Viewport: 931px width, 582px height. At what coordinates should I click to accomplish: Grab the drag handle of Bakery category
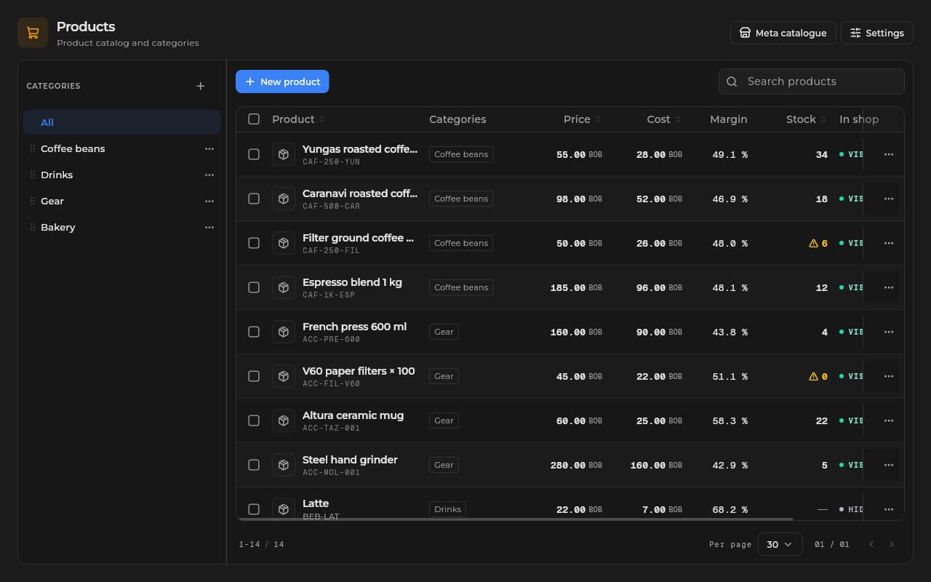pyautogui.click(x=32, y=227)
